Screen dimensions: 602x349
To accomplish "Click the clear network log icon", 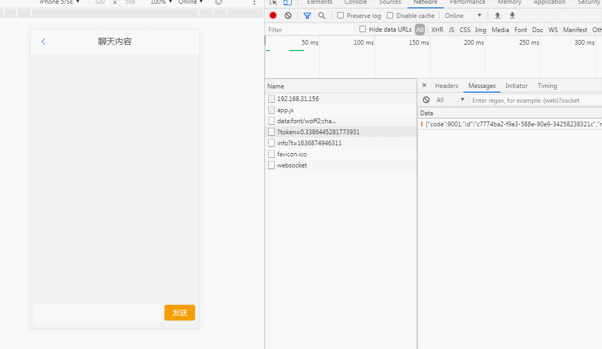I will [x=288, y=16].
